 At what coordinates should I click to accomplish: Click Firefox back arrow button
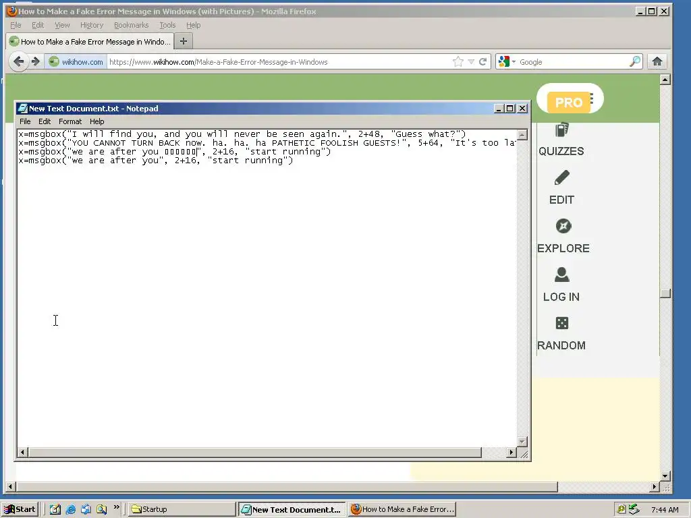[x=18, y=61]
